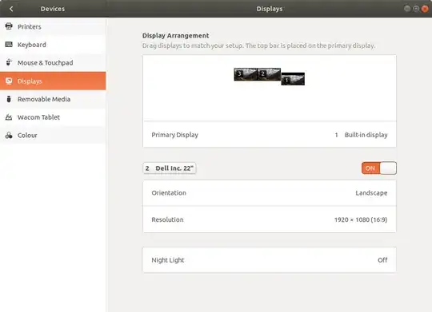The height and width of the screenshot is (312, 432).
Task: Change the Orientation Landscape setting
Action: 270,193
